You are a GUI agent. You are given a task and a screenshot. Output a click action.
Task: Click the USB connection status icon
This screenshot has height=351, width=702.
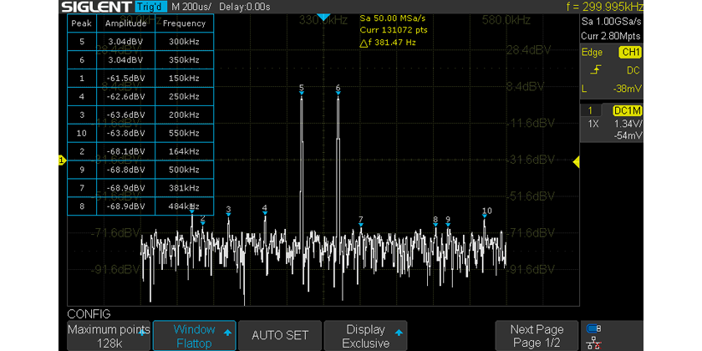(x=594, y=327)
